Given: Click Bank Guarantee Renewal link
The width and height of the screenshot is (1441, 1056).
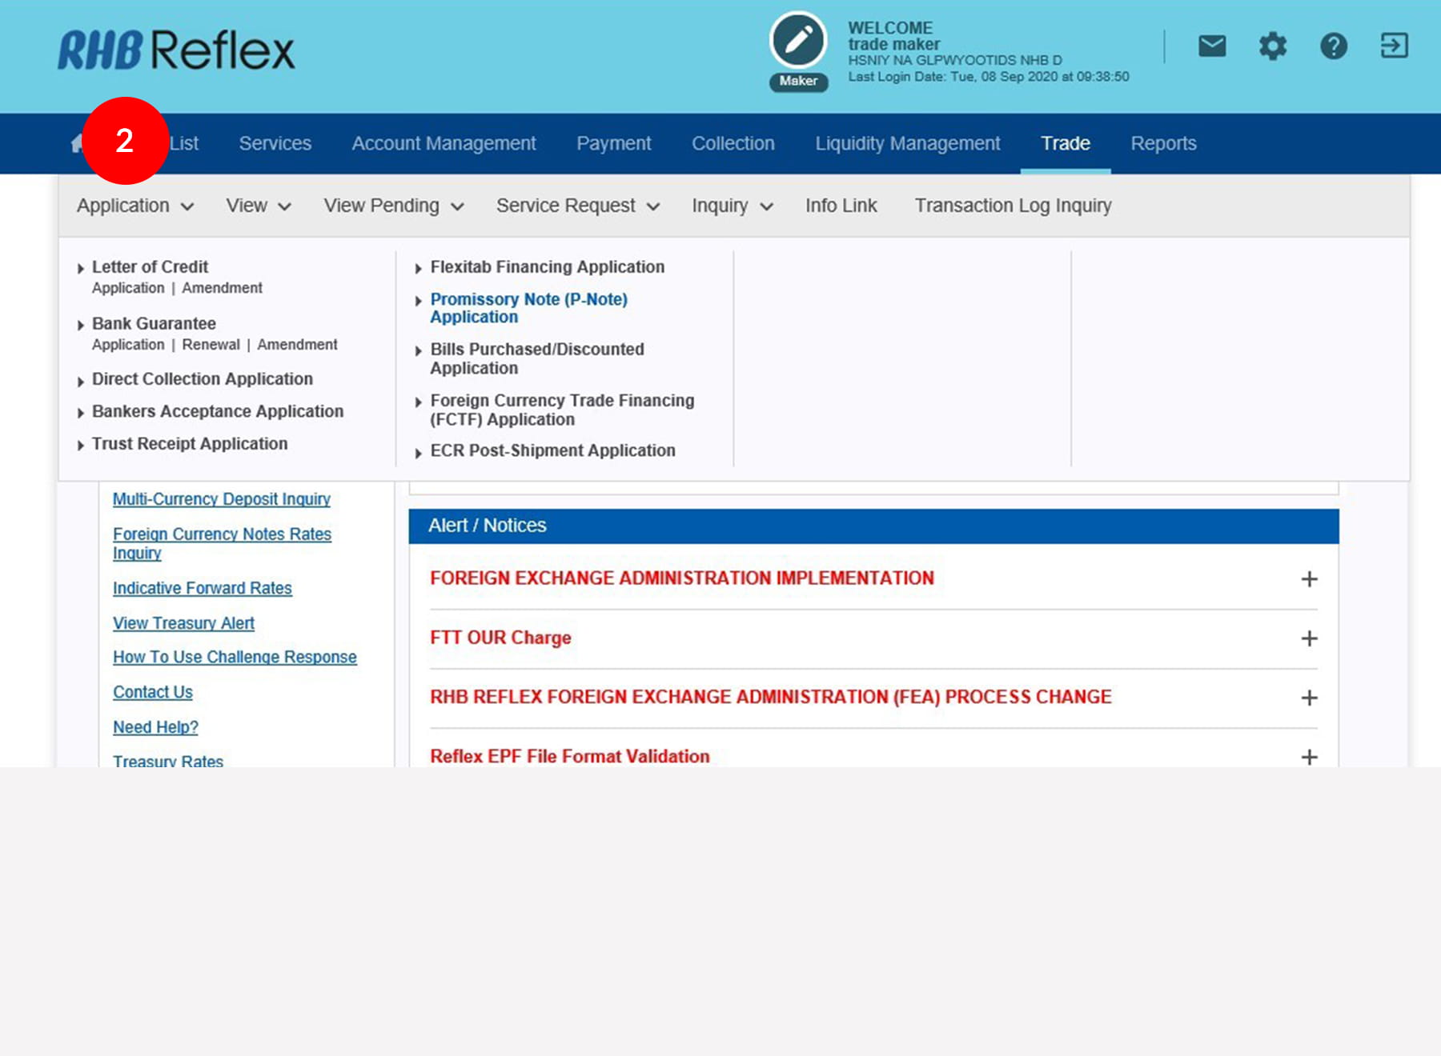Looking at the screenshot, I should pos(211,345).
